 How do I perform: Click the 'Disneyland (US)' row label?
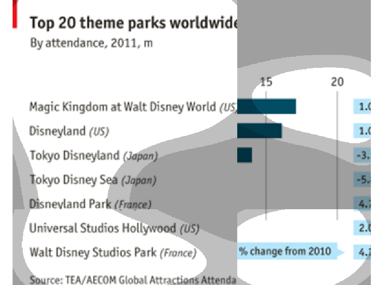[69, 132]
